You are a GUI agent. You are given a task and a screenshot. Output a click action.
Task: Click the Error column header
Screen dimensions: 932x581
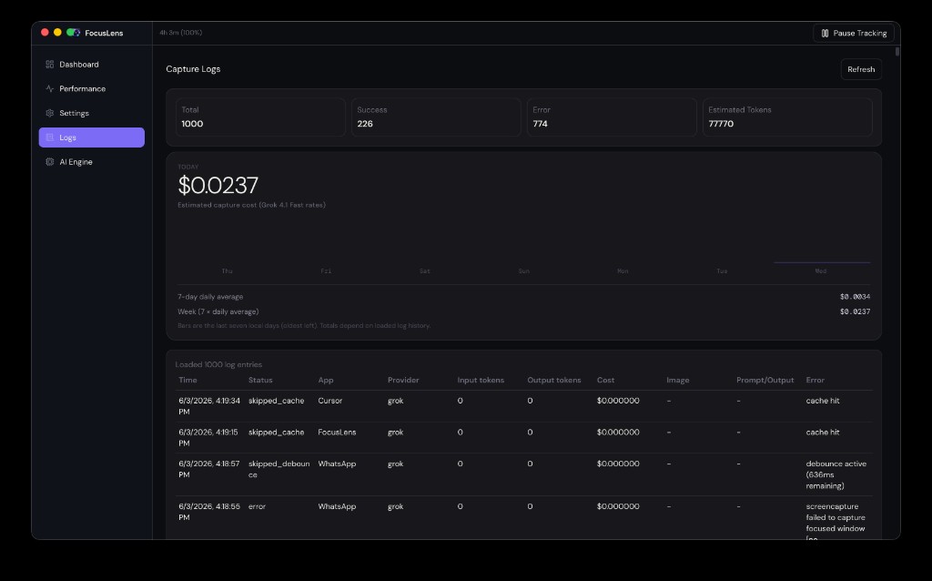[815, 380]
